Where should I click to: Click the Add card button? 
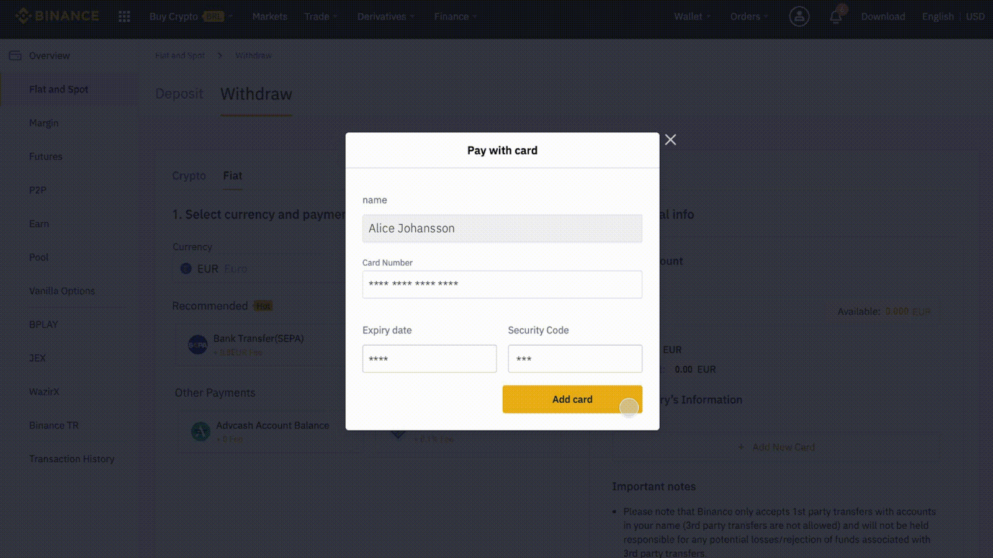[x=572, y=399]
